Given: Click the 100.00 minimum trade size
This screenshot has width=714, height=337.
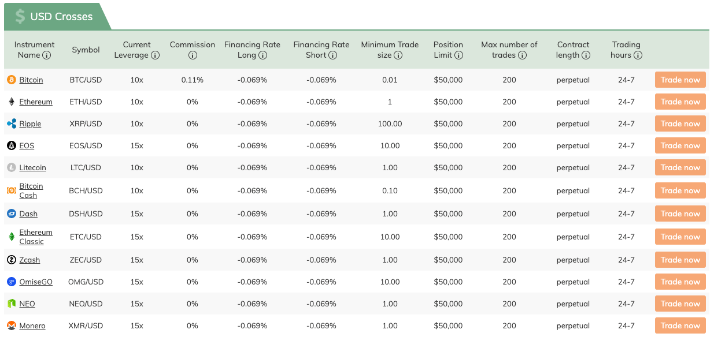Looking at the screenshot, I should coord(390,123).
